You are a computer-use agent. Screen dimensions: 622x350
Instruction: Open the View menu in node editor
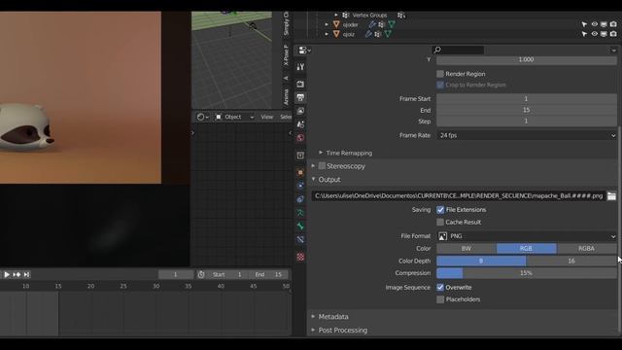[267, 117]
